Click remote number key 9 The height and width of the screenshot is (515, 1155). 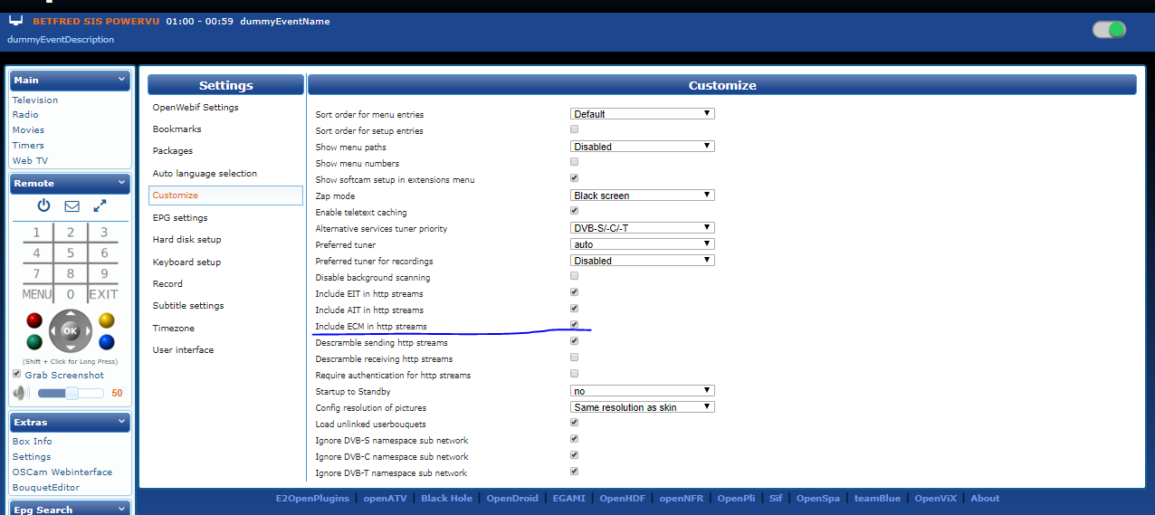(104, 273)
